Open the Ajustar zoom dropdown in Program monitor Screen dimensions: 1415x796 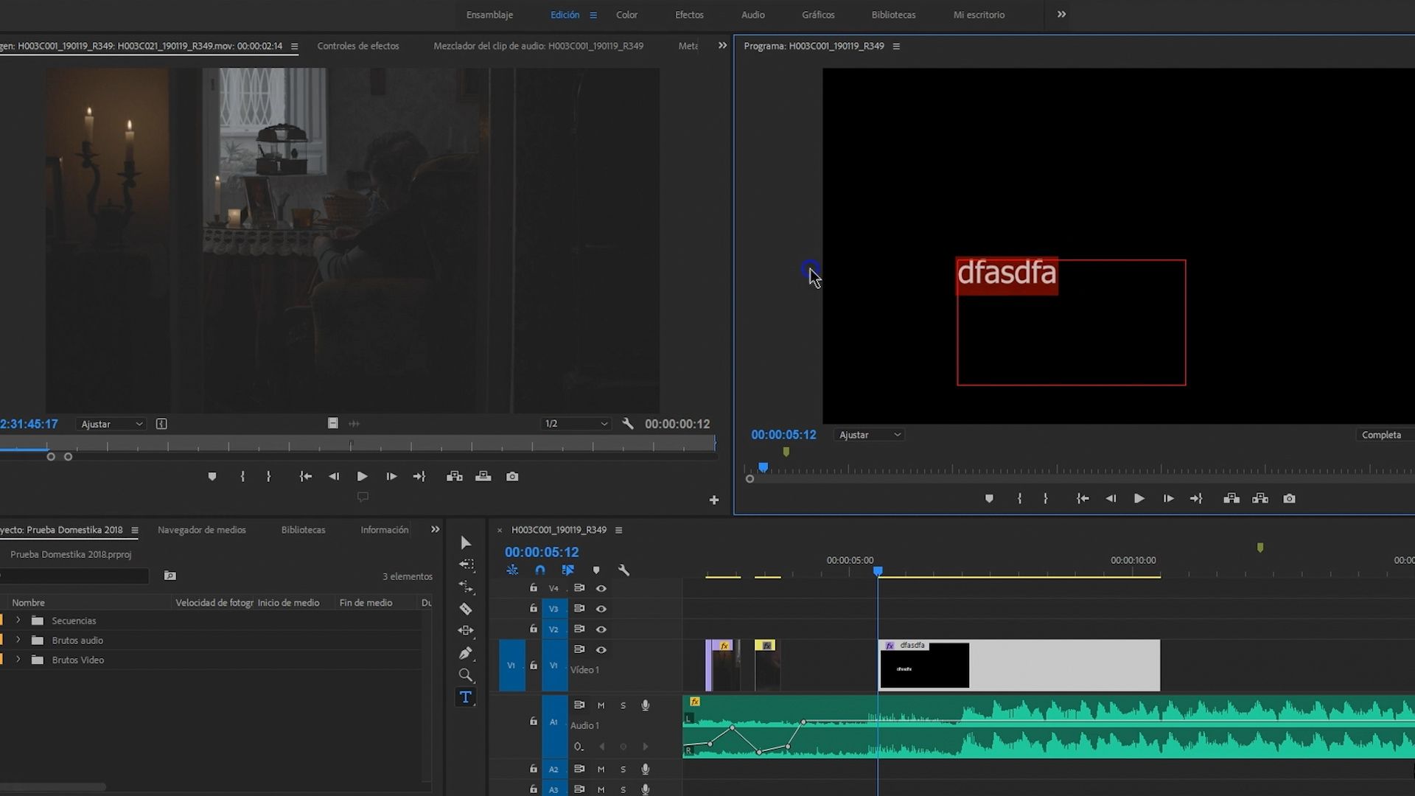click(870, 434)
